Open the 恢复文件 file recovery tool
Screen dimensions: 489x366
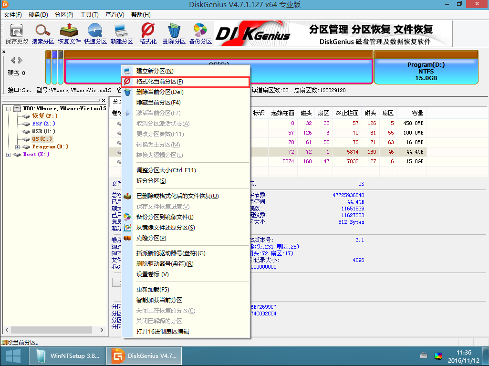(69, 34)
